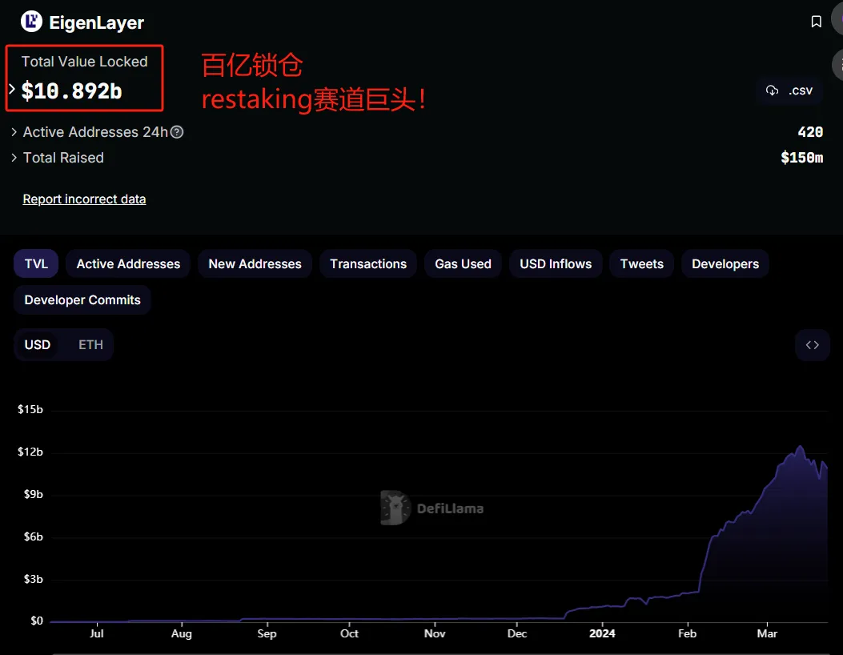Click the EigenLayer logo icon
Screen dimensions: 843x655
click(x=31, y=22)
